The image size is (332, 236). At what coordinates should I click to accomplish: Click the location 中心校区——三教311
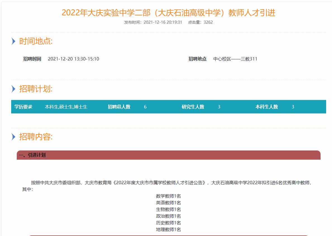235,59
